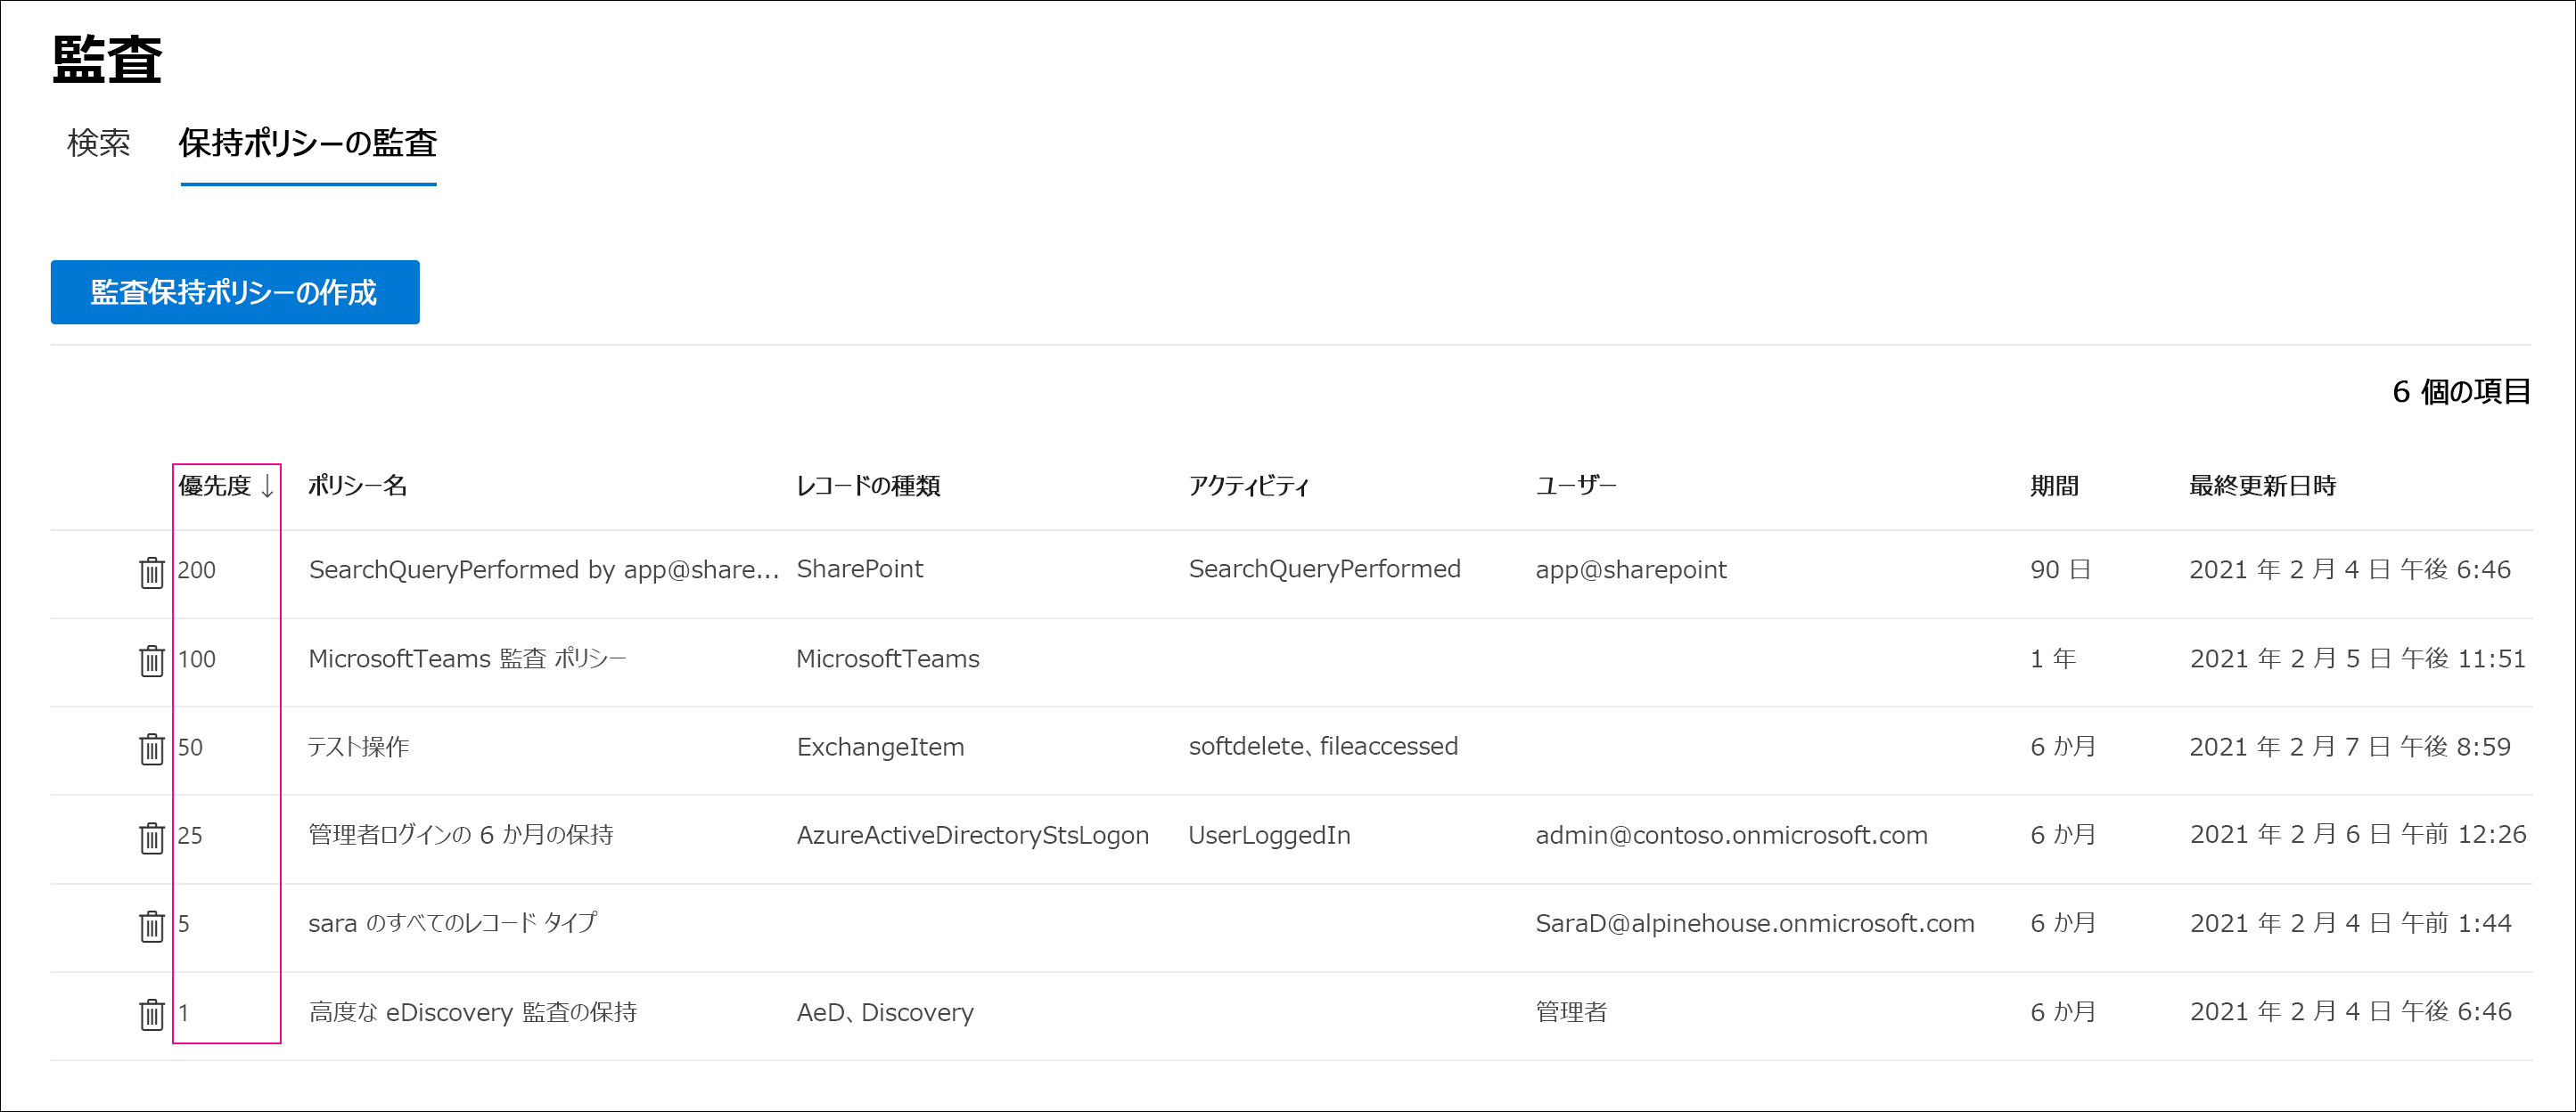Click the ユーザー column header
Screen dimensions: 2576x1112
[x=1575, y=486]
